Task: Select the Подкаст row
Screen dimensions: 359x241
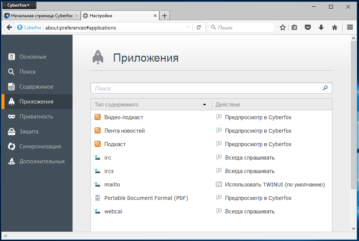Action: [211, 144]
